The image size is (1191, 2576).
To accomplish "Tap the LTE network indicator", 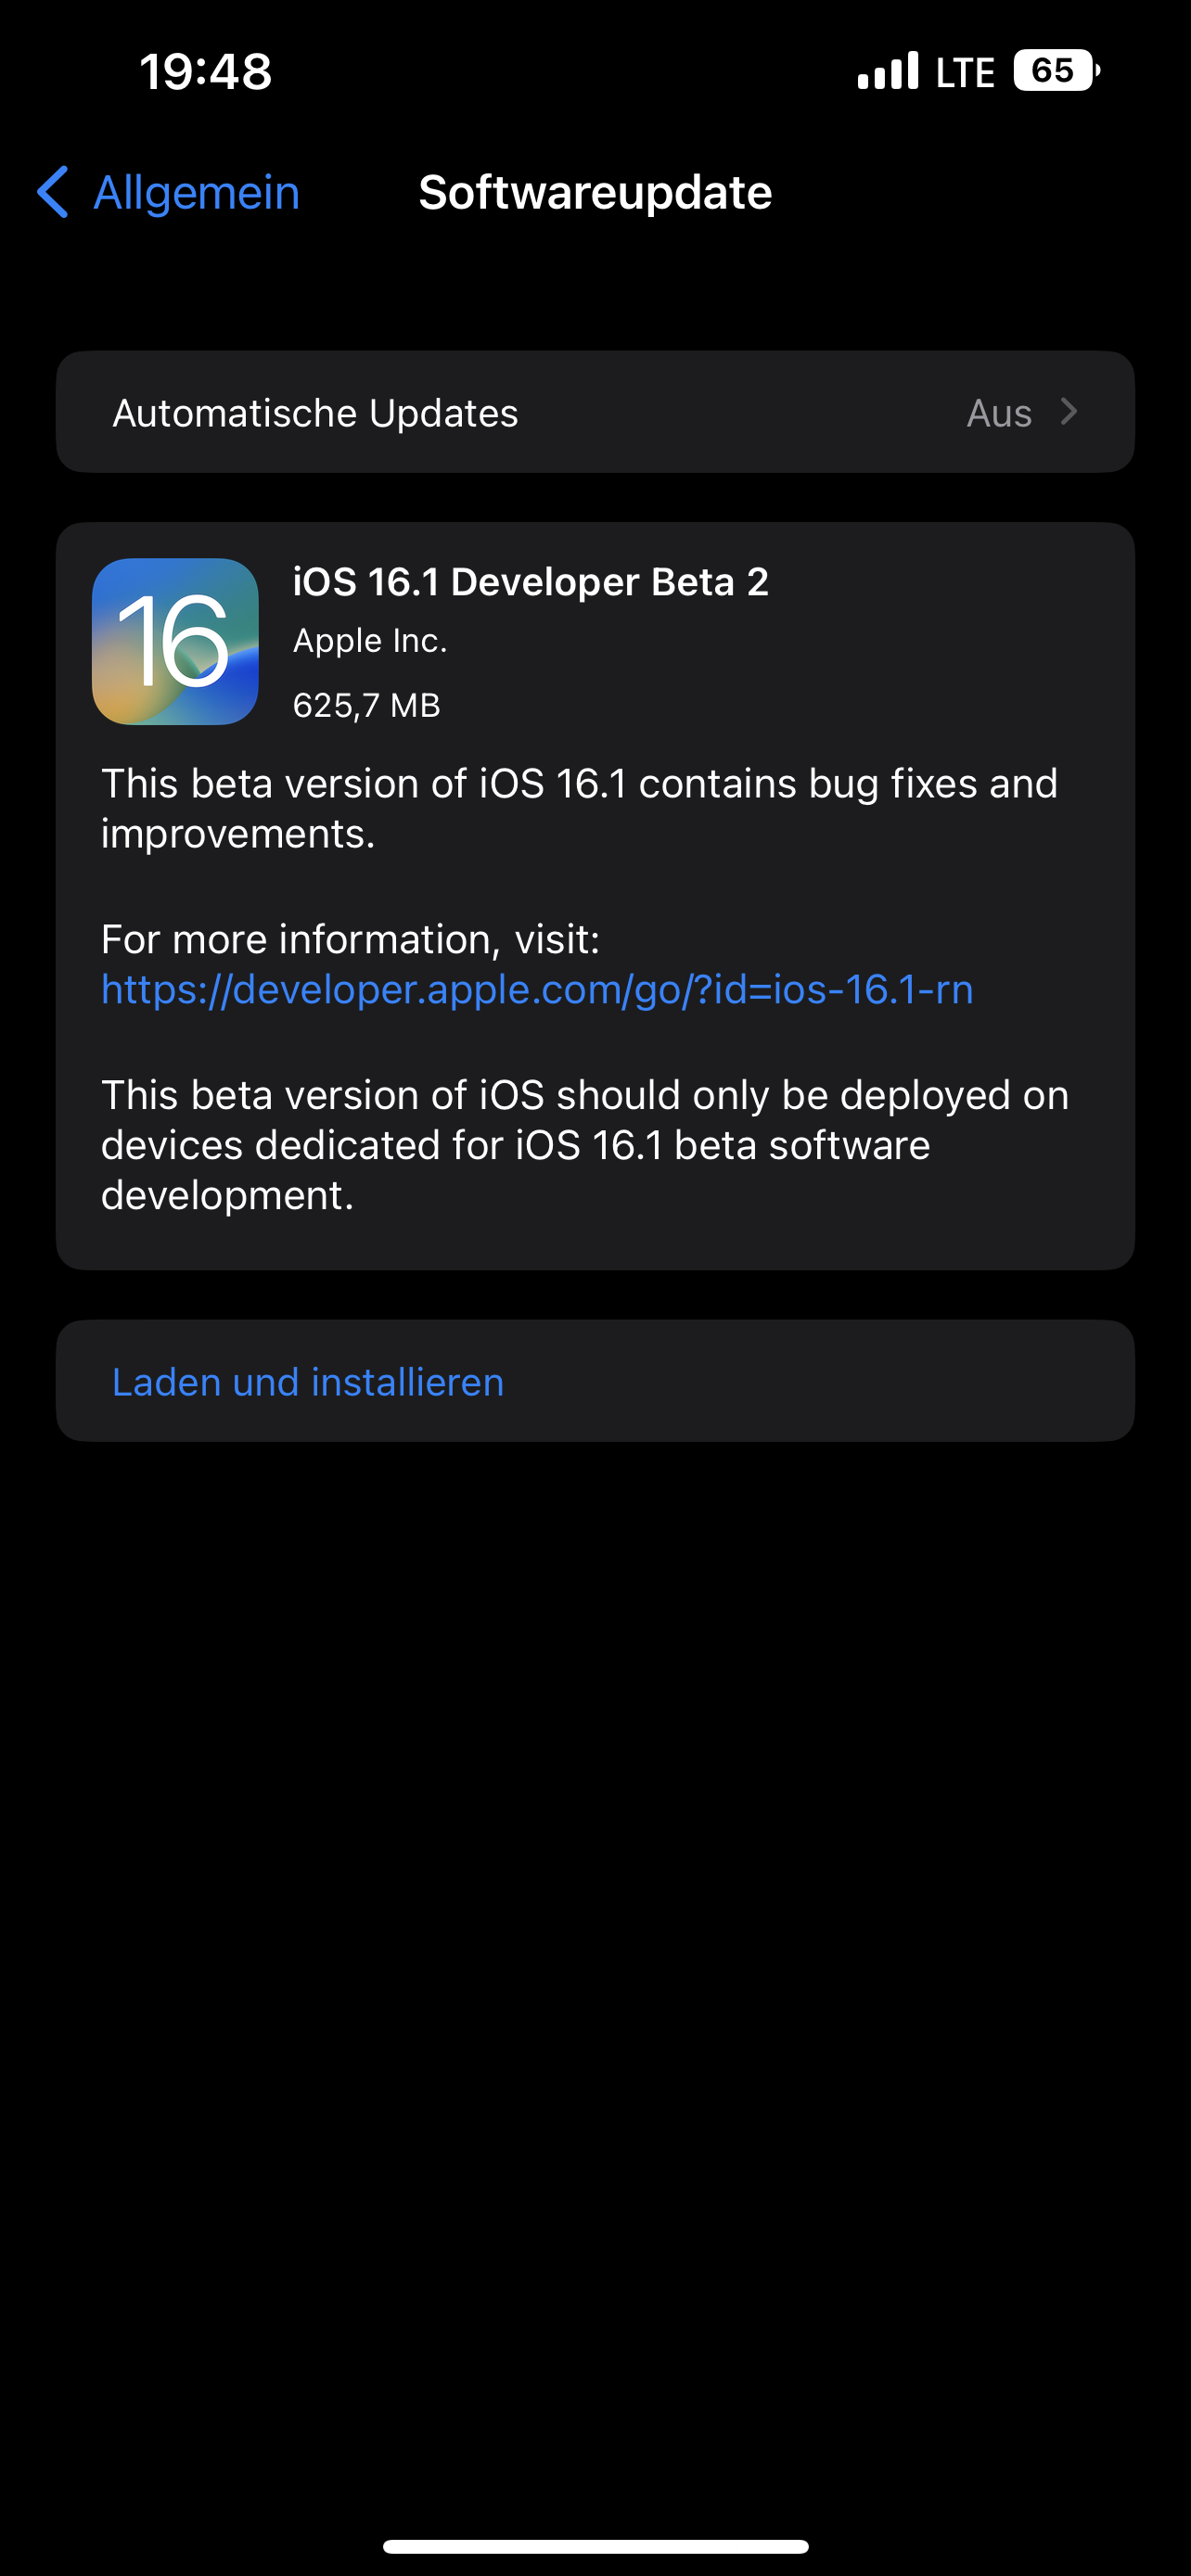I will point(965,72).
